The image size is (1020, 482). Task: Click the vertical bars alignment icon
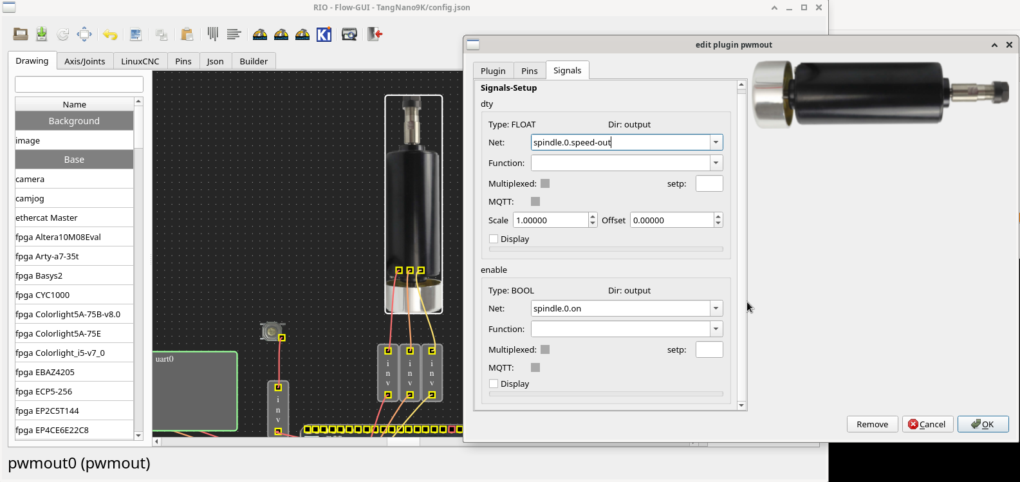coord(213,34)
